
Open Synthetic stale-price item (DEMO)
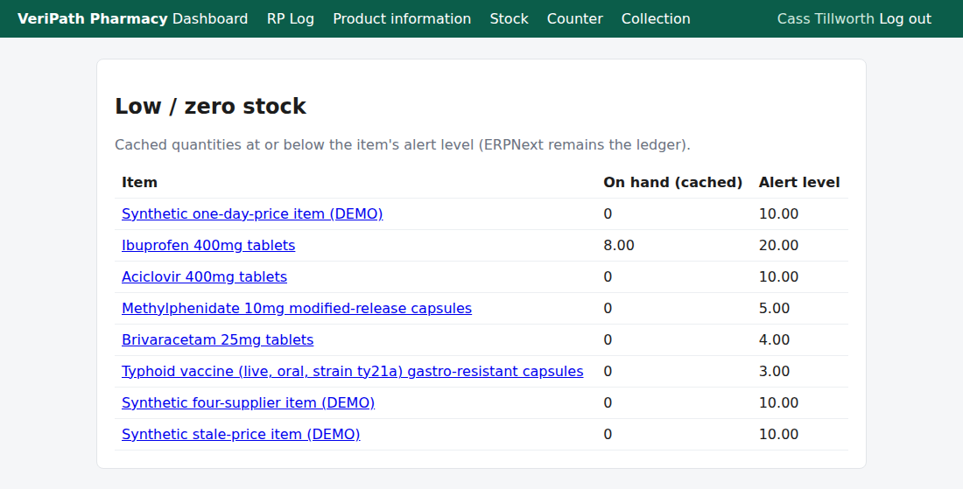[241, 435]
